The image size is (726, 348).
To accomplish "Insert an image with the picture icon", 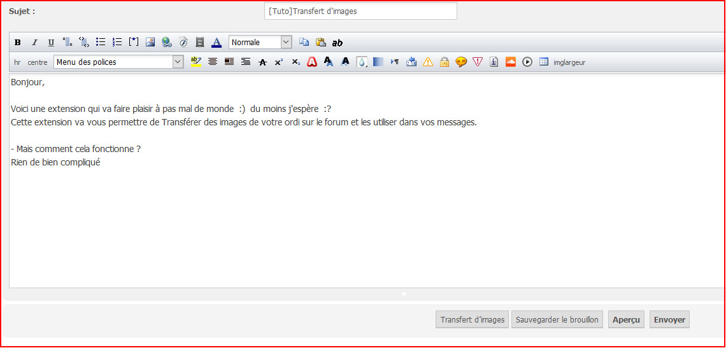I will point(150,43).
